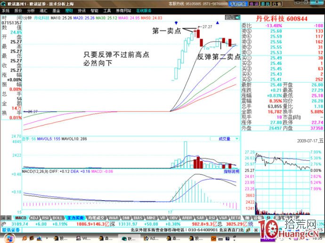Image resolution: width=325 pixels, height=243 pixels.
Task: Click the Shenzhen index value 13131.97
Action: tap(128, 224)
